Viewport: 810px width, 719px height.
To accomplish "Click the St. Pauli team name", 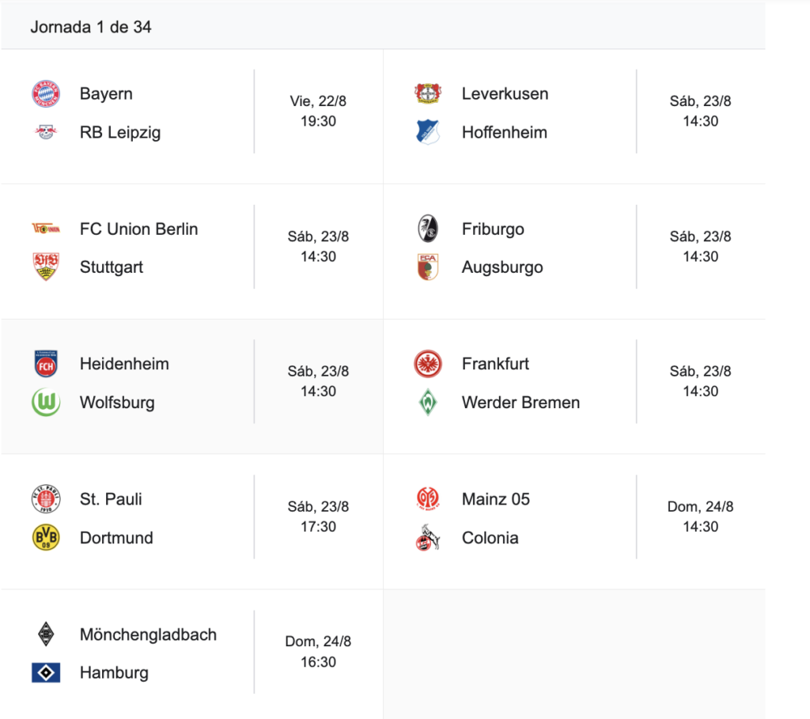I will coord(111,499).
